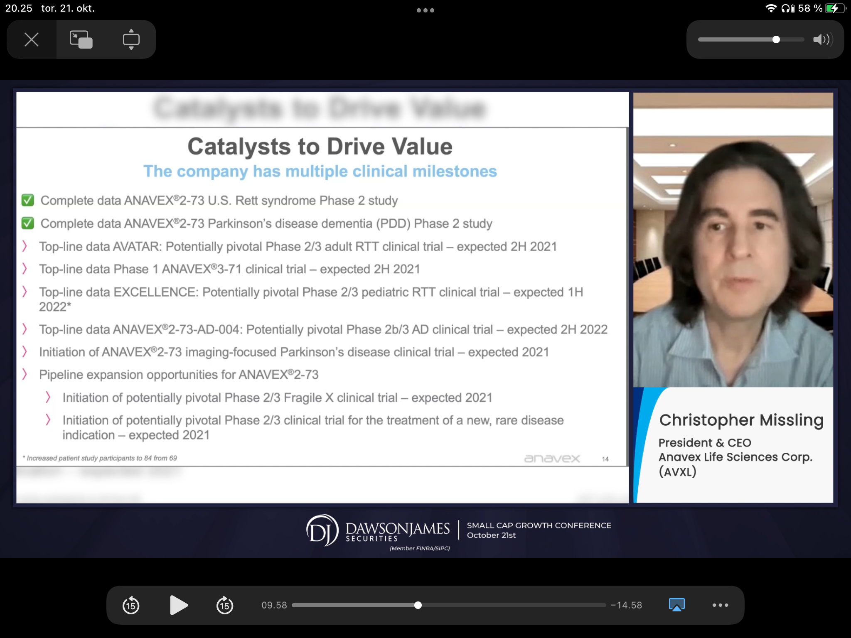Click 'SMALL CAP GROWTH CONFERENCE' text
The image size is (851, 638).
[539, 525]
